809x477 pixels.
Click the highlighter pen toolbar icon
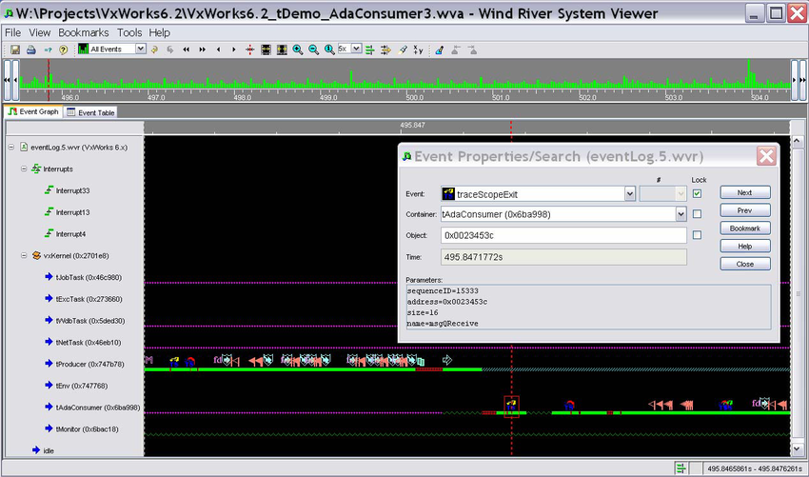click(x=403, y=50)
